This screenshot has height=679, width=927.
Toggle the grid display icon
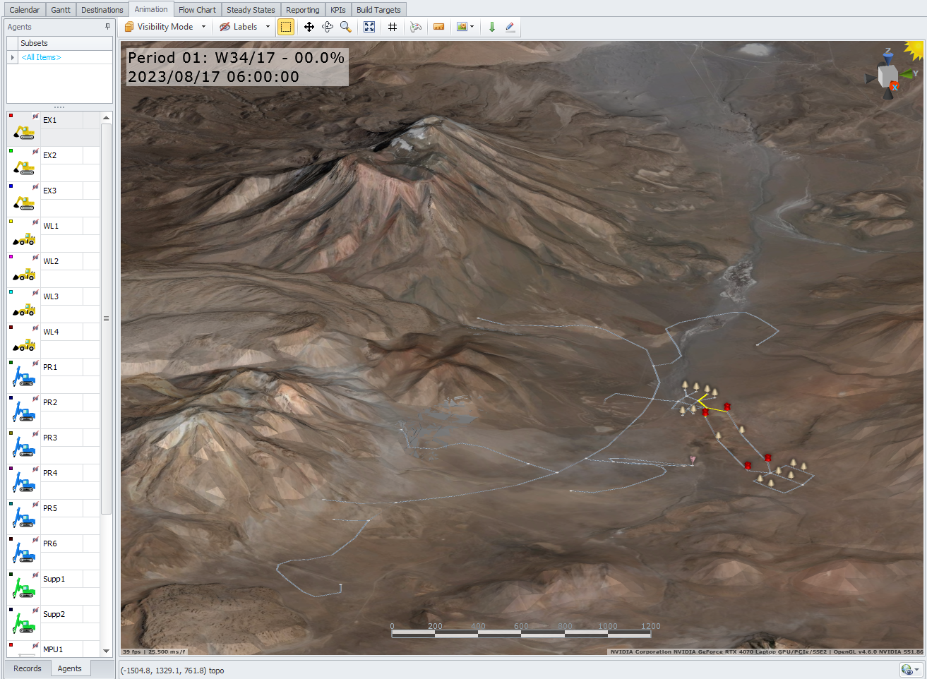pos(393,27)
